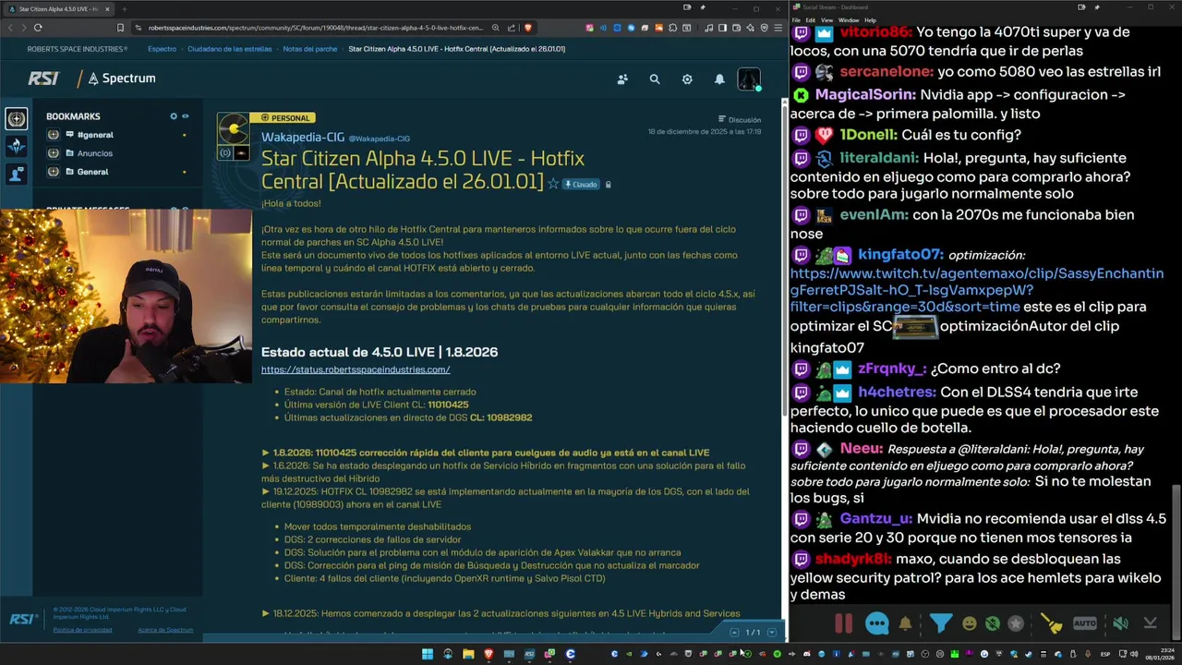Click the smiley emoji icon
Image resolution: width=1182 pixels, height=665 pixels.
969,623
